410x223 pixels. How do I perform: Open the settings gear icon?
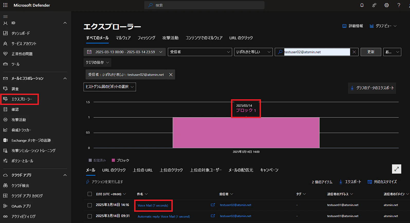pyautogui.click(x=387, y=5)
